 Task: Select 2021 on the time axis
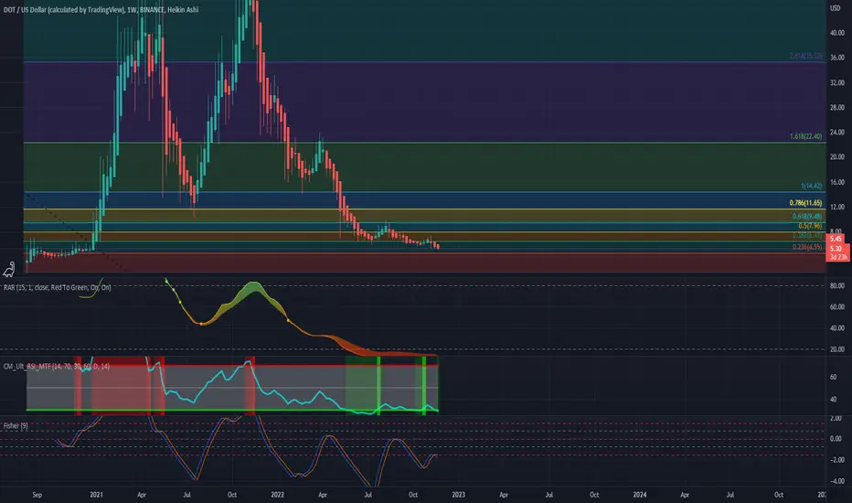(96, 495)
